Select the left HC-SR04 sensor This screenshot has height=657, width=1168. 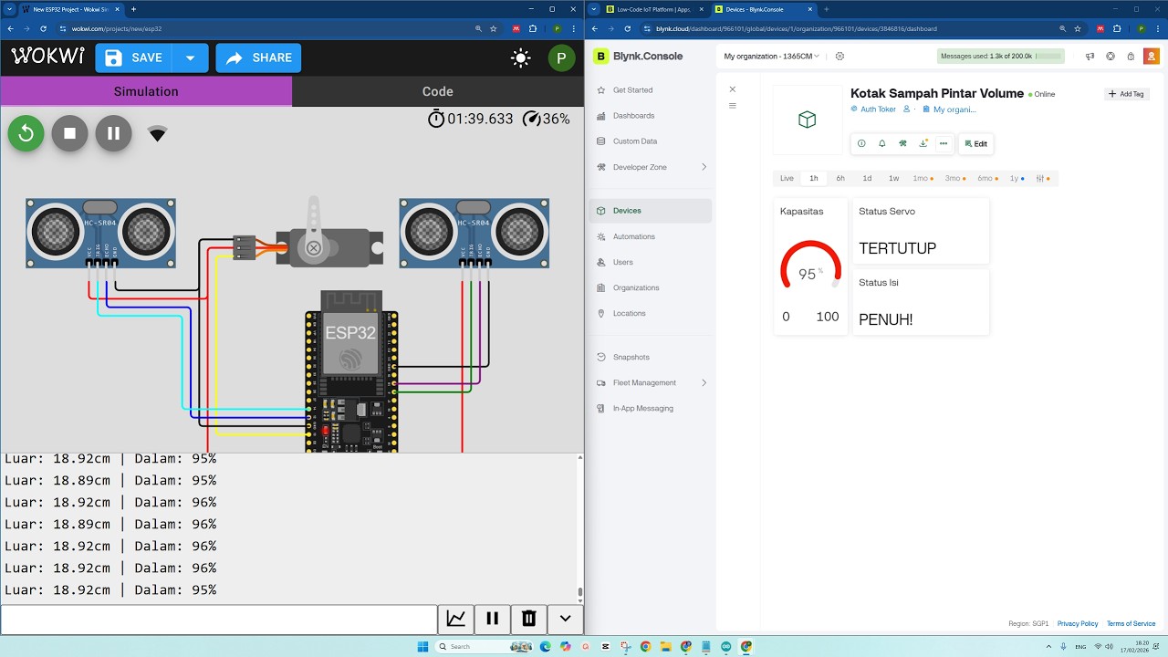pyautogui.click(x=100, y=233)
